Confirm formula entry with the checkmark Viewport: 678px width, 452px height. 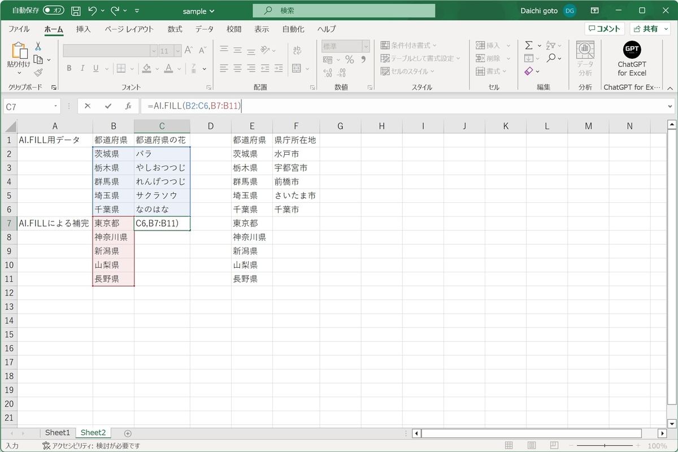[108, 106]
